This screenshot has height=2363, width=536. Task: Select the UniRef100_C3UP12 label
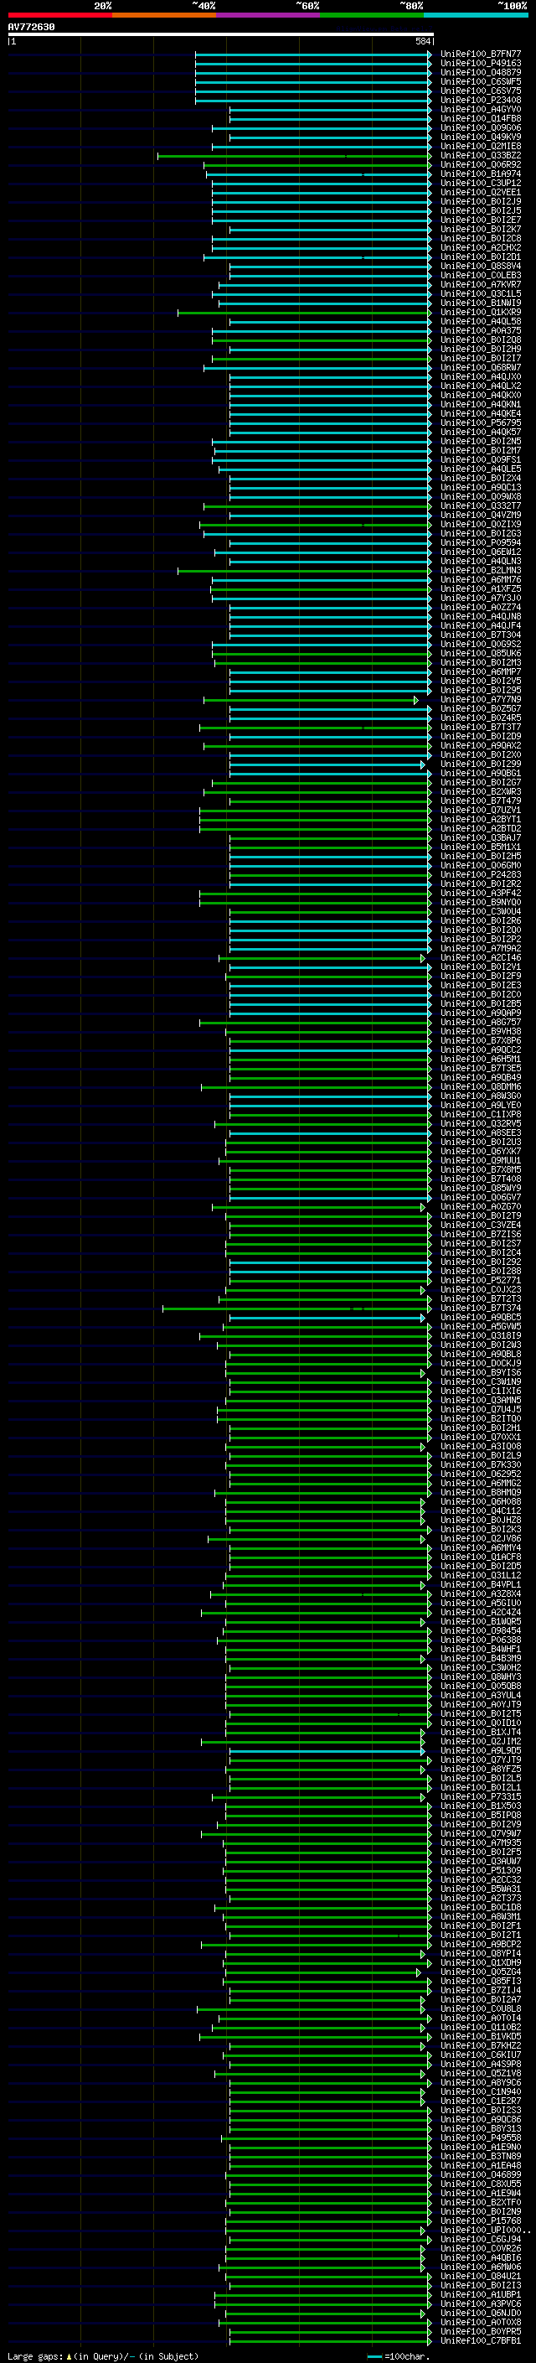[x=480, y=184]
